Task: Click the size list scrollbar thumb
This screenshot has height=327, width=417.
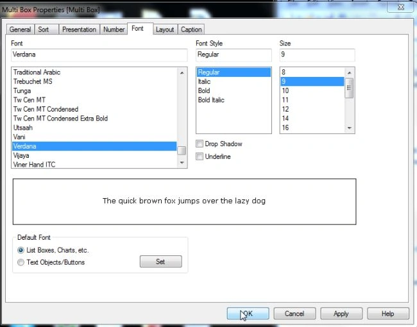Action: 349,88
